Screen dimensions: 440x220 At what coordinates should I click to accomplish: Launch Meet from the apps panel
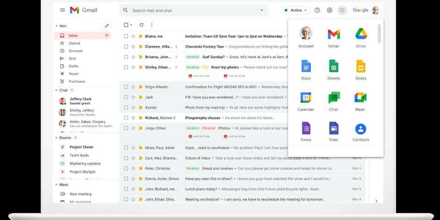(360, 101)
